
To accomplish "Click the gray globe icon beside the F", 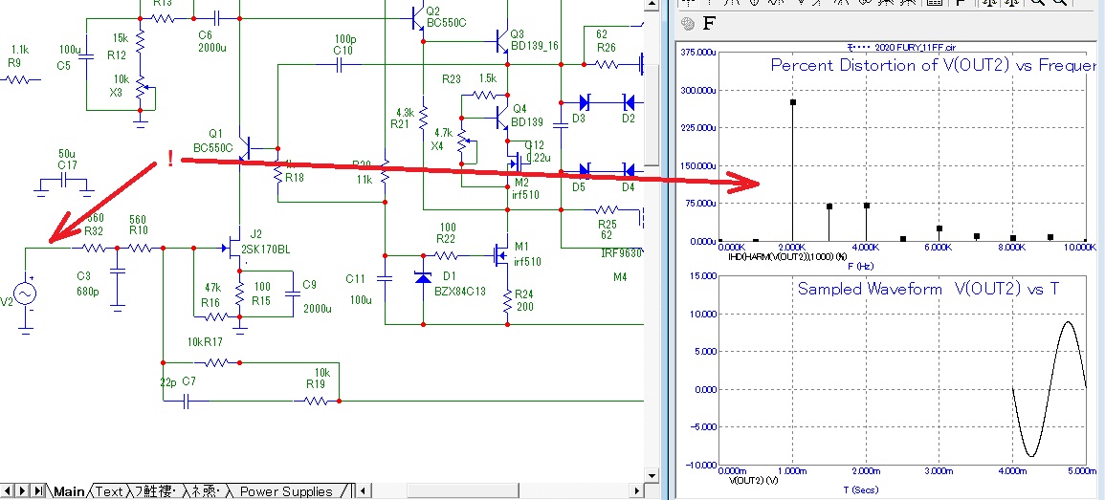I will (x=688, y=24).
